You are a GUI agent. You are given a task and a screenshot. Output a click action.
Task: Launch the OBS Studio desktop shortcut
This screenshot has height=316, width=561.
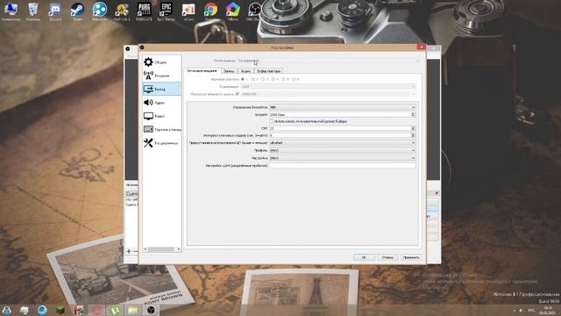point(254,11)
